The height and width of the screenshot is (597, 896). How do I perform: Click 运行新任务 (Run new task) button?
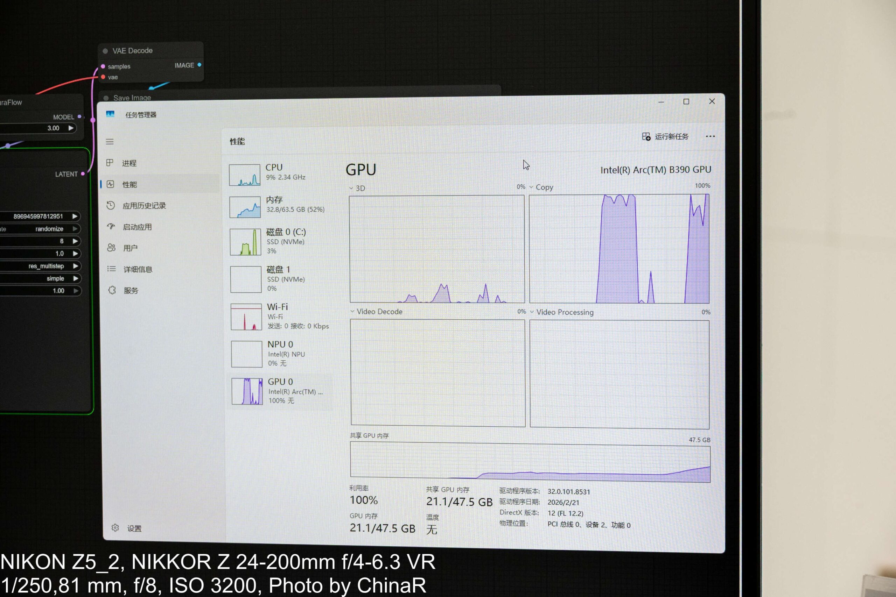pyautogui.click(x=665, y=136)
